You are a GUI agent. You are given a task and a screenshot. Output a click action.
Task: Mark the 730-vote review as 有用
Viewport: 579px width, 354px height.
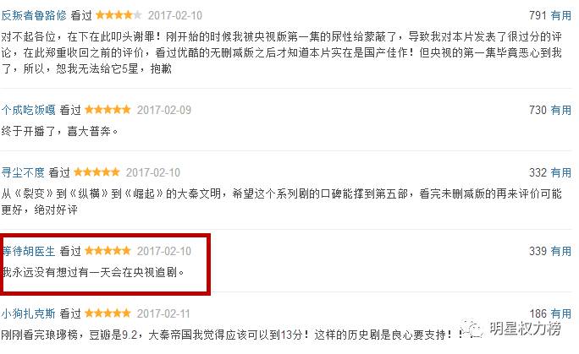[x=560, y=110]
